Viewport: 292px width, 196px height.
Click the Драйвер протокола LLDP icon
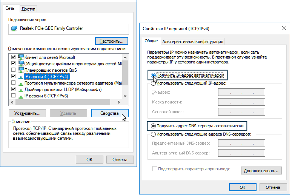(x=21, y=89)
